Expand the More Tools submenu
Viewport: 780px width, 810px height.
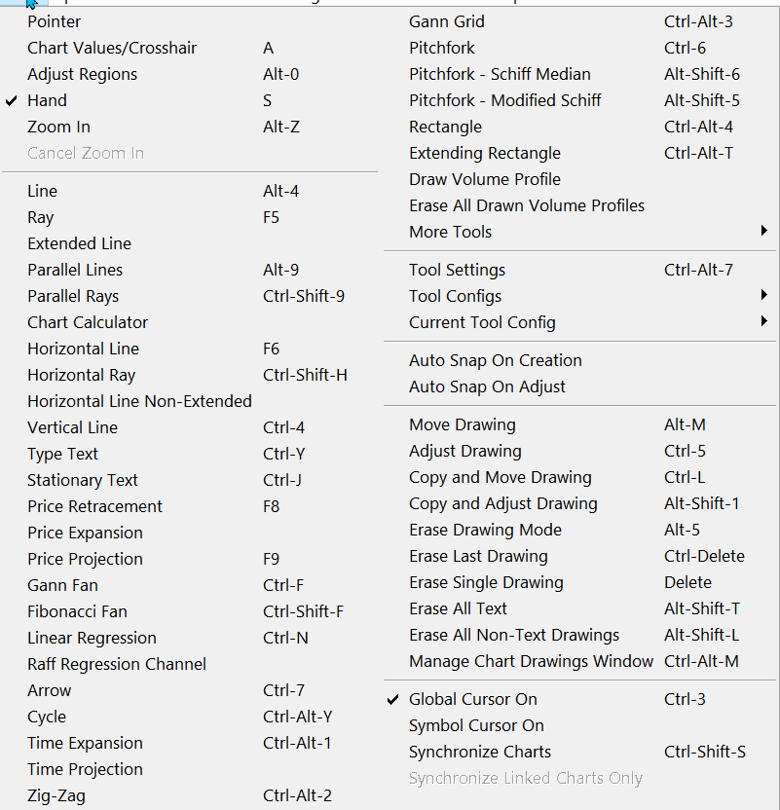coord(451,232)
